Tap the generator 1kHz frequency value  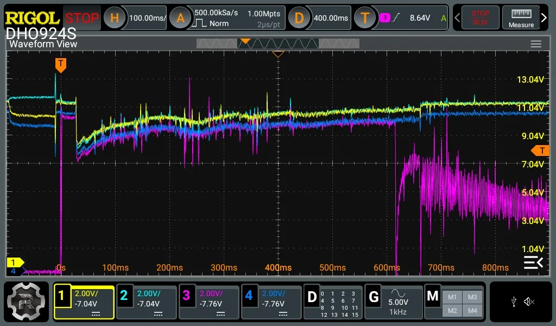tap(398, 312)
